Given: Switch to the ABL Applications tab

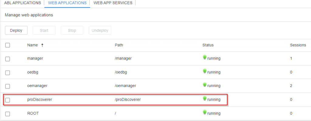Looking at the screenshot, I should [22, 3].
